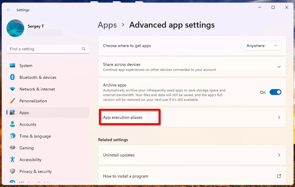The width and height of the screenshot is (295, 187).
Task: Click the Sergey T profile avatar
Action: (x=15, y=28)
